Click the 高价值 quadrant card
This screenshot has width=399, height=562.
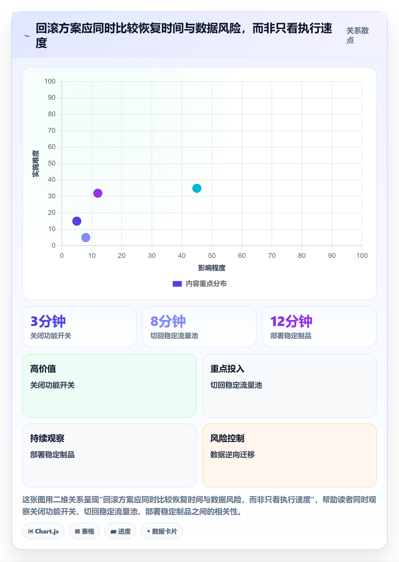click(x=109, y=386)
